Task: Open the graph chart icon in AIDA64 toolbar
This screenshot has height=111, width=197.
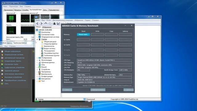Action: point(58,23)
